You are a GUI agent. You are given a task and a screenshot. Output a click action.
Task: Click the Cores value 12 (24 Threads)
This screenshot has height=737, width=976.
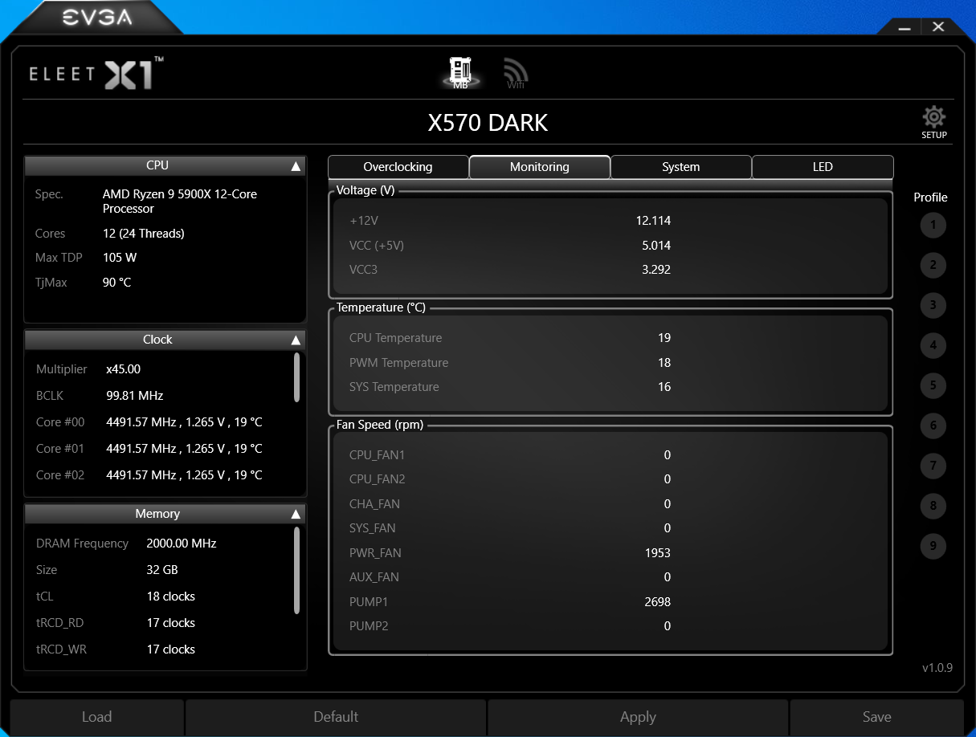click(x=143, y=234)
